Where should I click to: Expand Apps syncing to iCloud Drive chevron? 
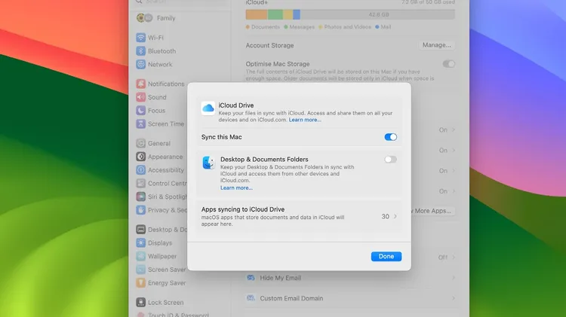click(395, 216)
